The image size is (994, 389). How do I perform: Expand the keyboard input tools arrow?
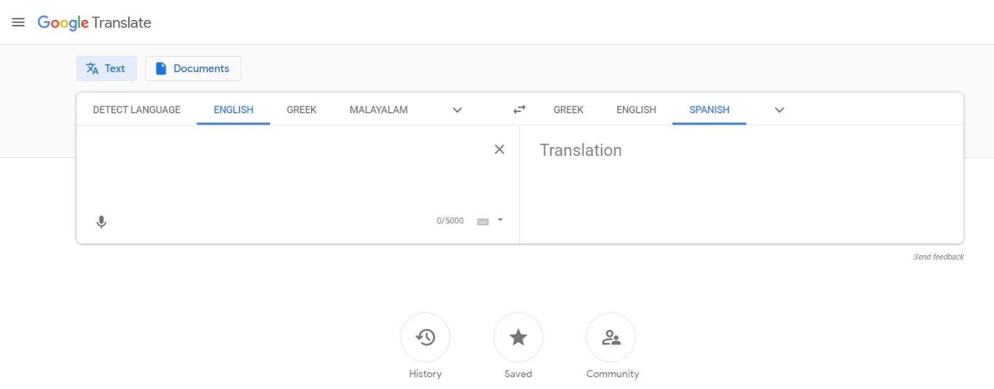(500, 220)
